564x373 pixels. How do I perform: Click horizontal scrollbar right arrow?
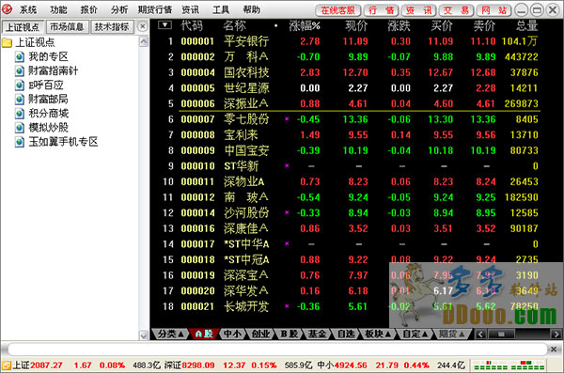[x=556, y=334]
